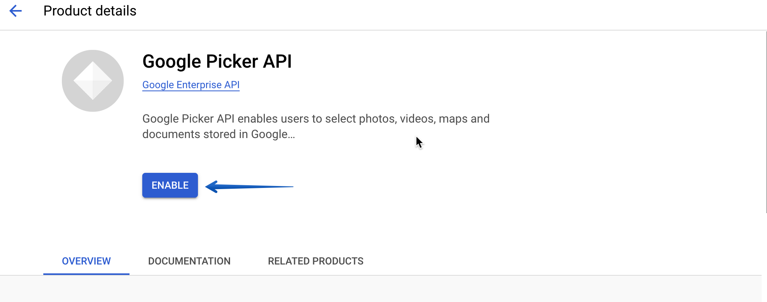This screenshot has width=767, height=302.
Task: Open the RELATED PRODUCTS tab
Action: (x=315, y=261)
